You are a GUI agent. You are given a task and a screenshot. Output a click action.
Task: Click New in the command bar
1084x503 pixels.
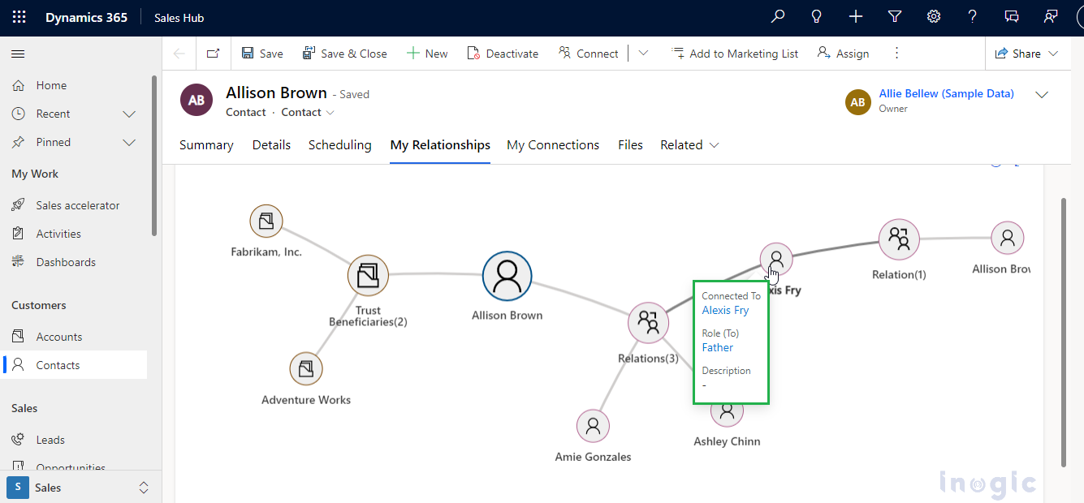pos(427,54)
